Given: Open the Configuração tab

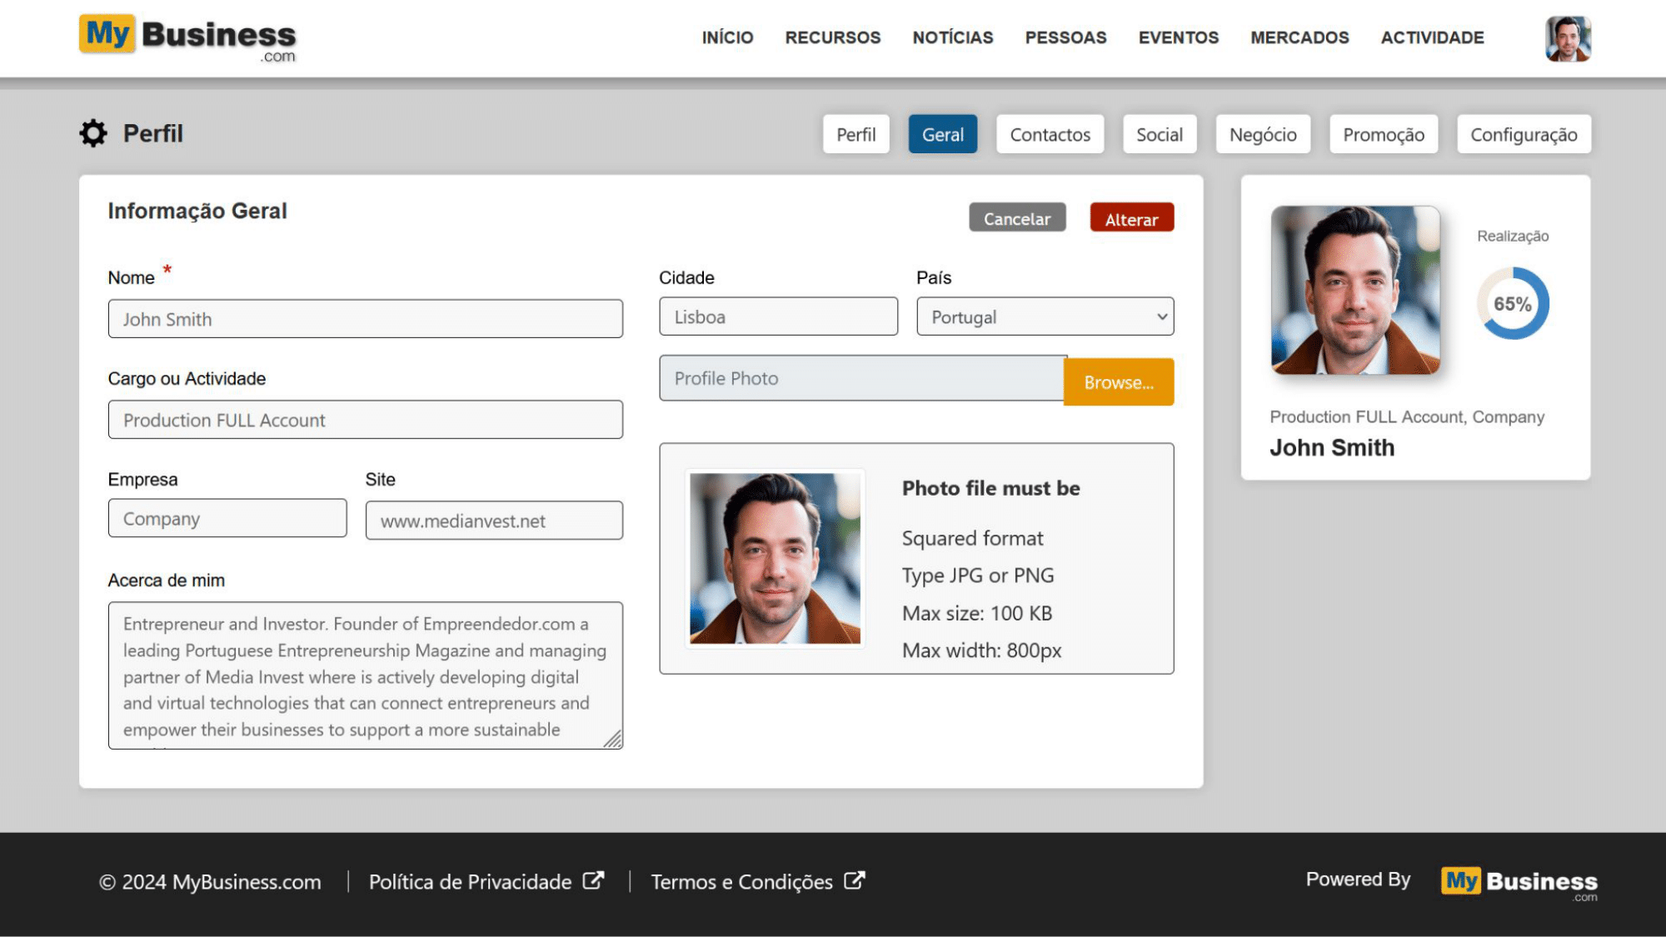Looking at the screenshot, I should 1523,134.
